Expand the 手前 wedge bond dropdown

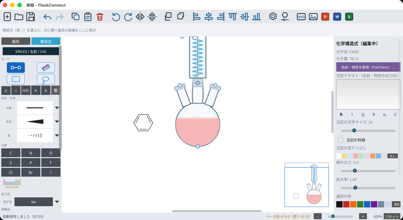pos(57,122)
